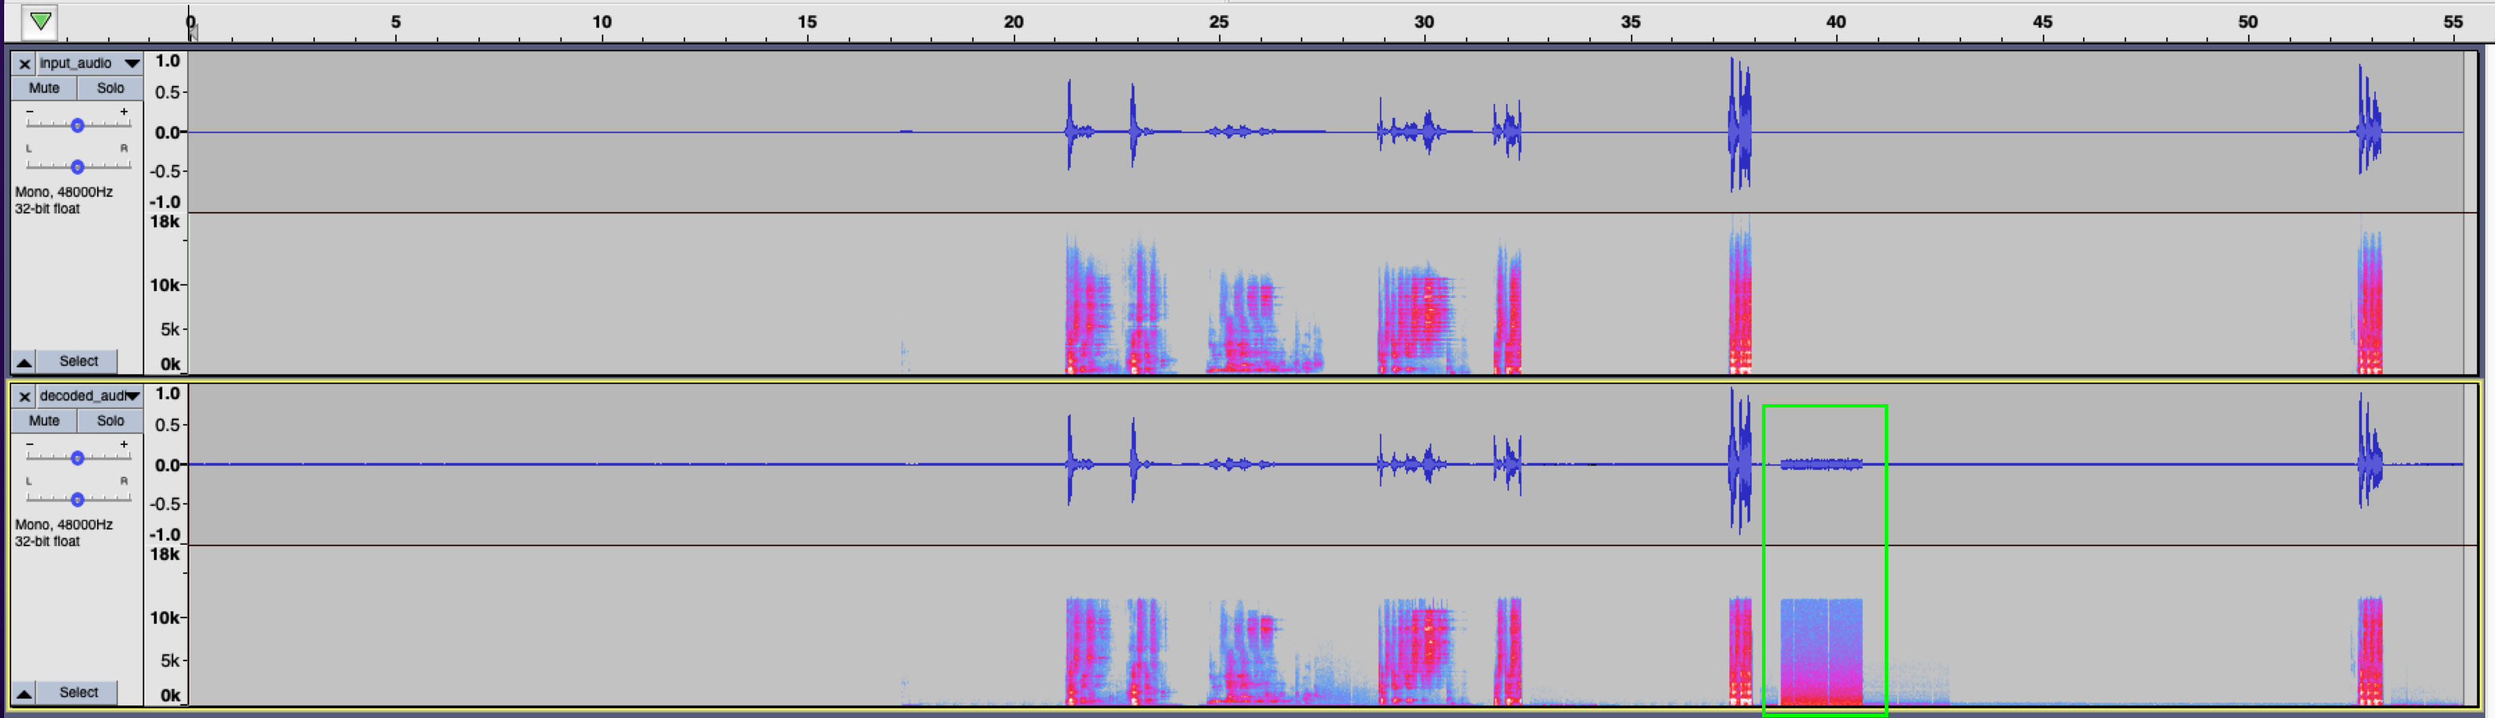Solo the input_audio track

pos(108,88)
